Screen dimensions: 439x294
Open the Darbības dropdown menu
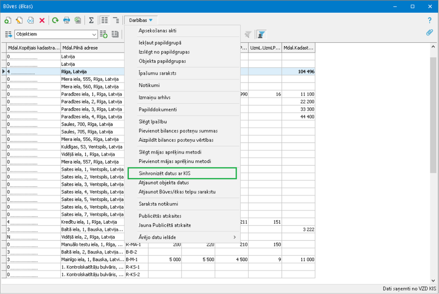pyautogui.click(x=141, y=20)
